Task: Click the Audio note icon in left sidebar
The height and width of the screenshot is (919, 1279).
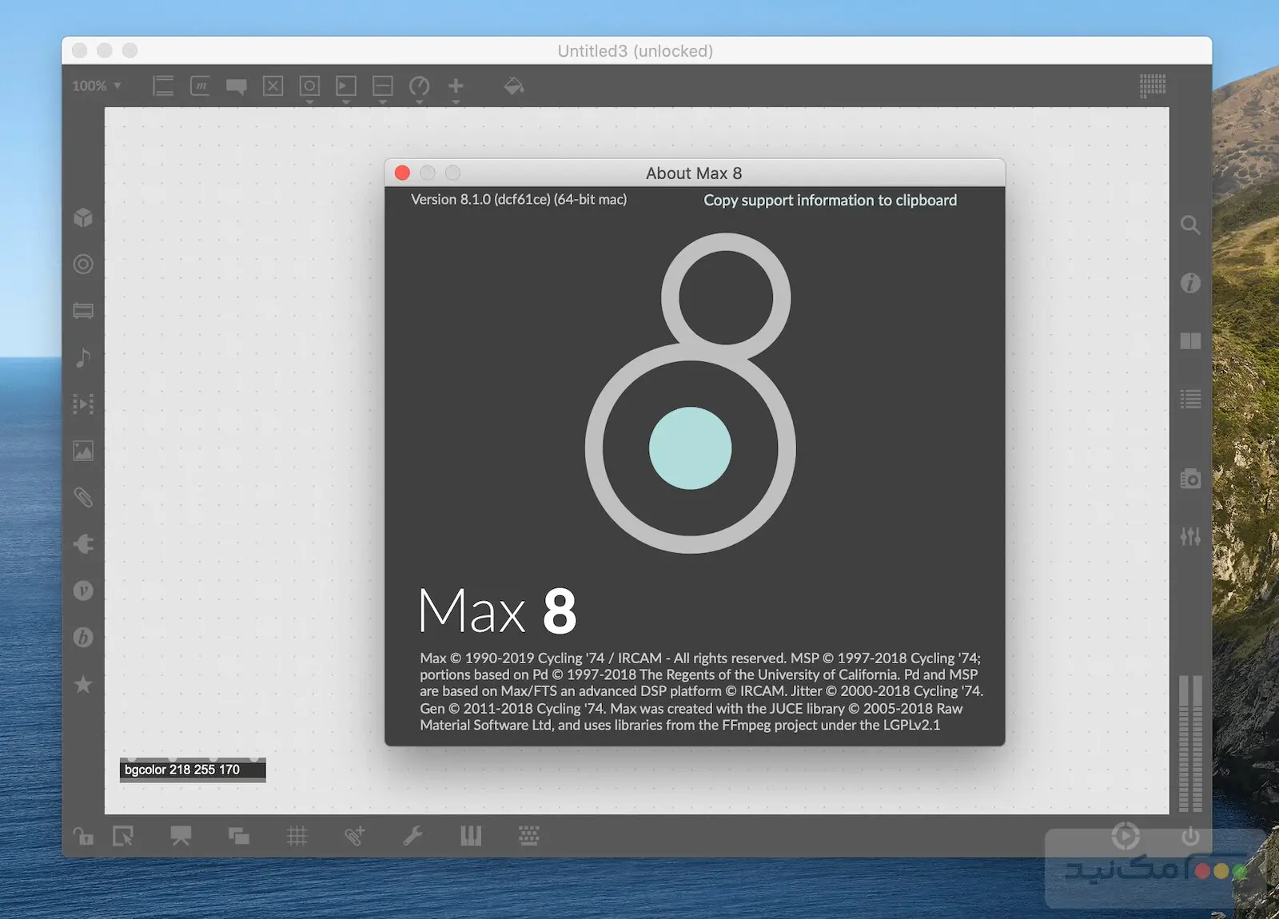Action: [83, 357]
